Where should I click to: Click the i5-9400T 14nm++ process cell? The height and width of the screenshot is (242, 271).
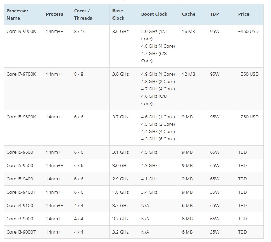(x=57, y=192)
